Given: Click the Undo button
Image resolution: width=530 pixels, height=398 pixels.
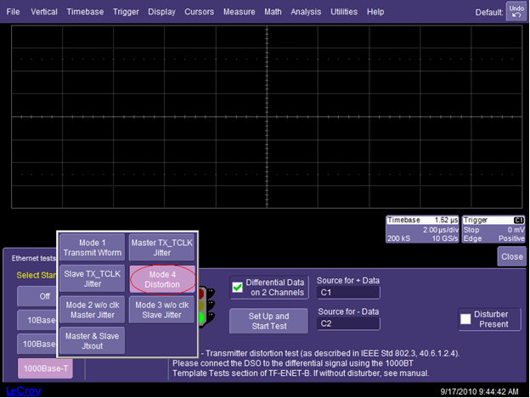Looking at the screenshot, I should coord(516,12).
